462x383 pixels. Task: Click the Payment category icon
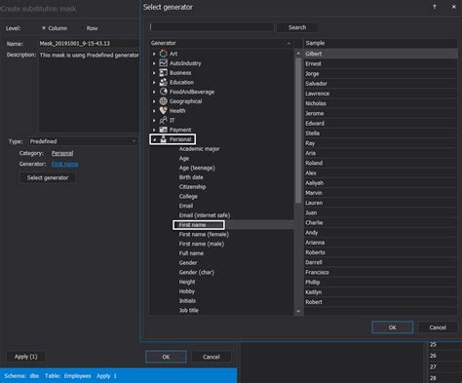[x=164, y=130]
